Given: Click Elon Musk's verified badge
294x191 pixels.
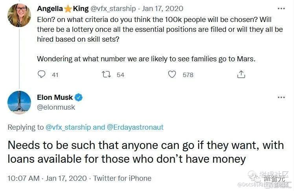Looking at the screenshot, I should point(79,97).
